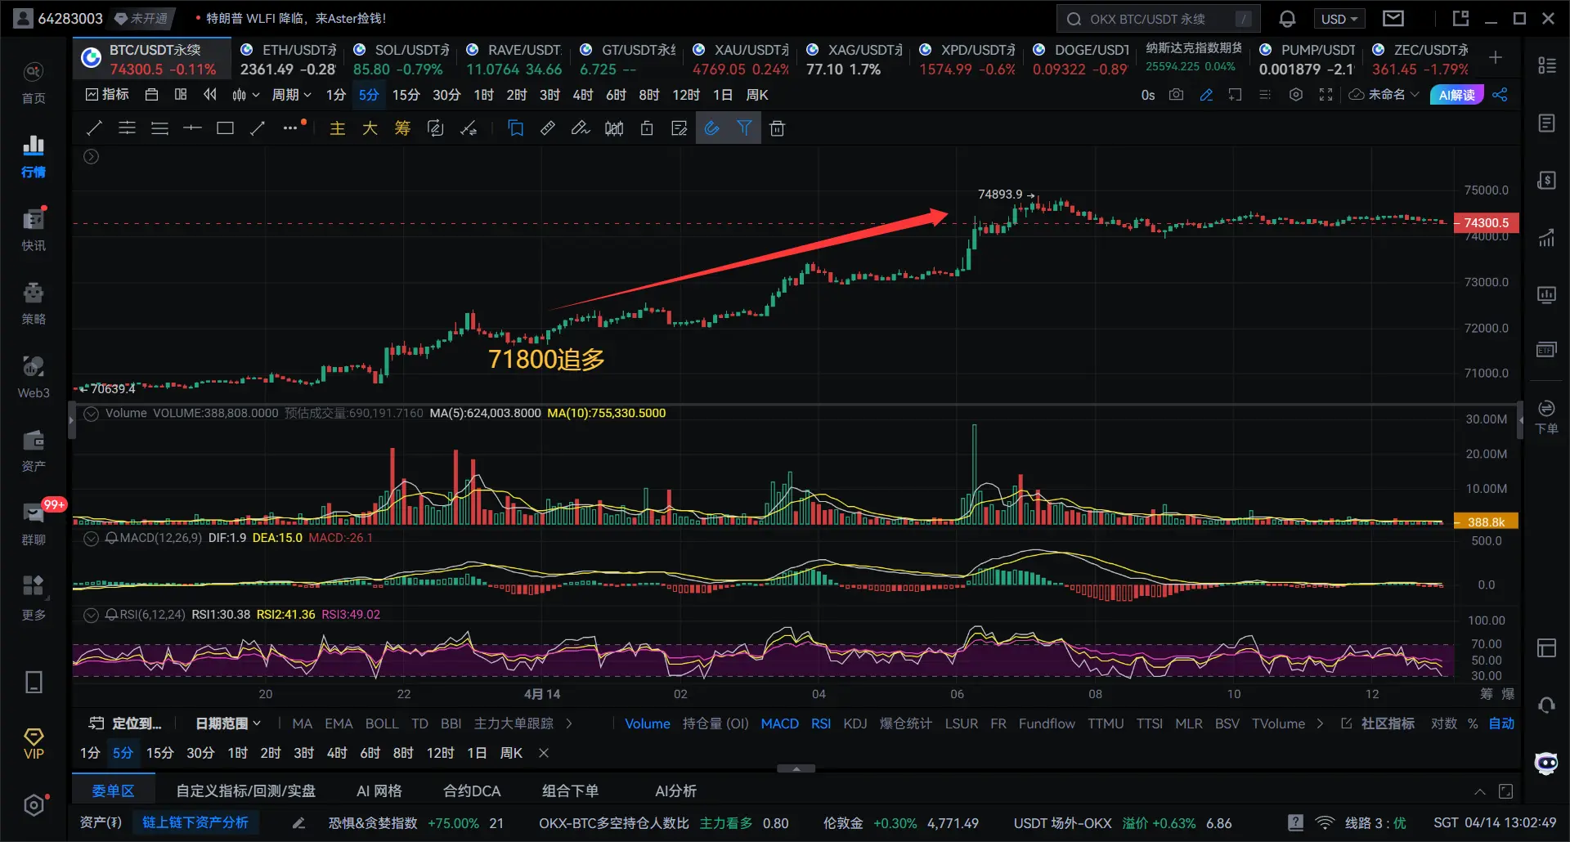Image resolution: width=1570 pixels, height=842 pixels.
Task: Collapse the RSI indicator panel
Action: pyautogui.click(x=92, y=615)
